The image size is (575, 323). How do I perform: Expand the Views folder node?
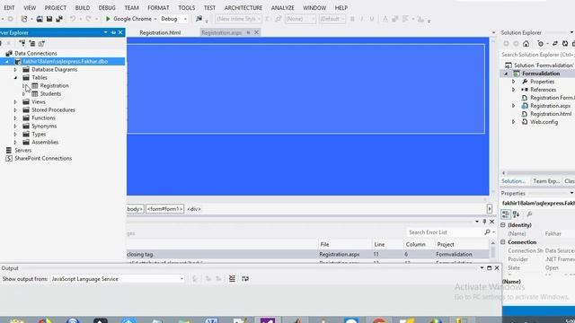point(15,101)
